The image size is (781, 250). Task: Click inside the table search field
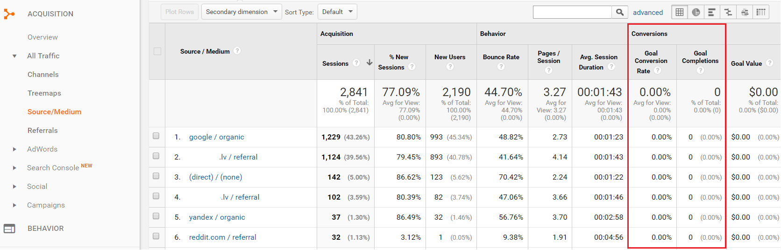click(x=572, y=12)
